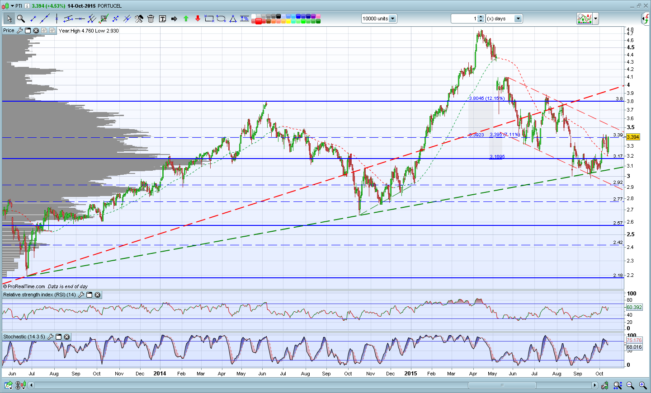Click the ProRealTime.com copyright link

tap(24, 286)
